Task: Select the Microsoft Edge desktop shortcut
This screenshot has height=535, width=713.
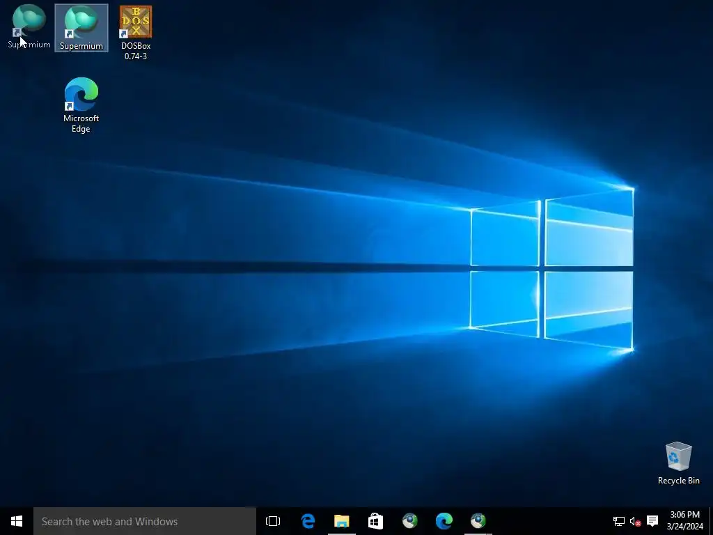Action: click(x=81, y=105)
